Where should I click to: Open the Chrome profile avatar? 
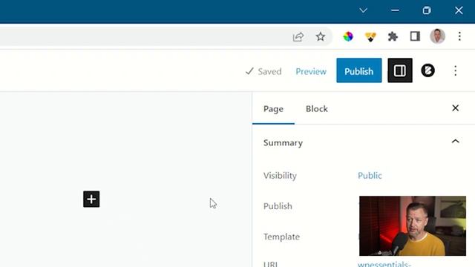coord(437,36)
